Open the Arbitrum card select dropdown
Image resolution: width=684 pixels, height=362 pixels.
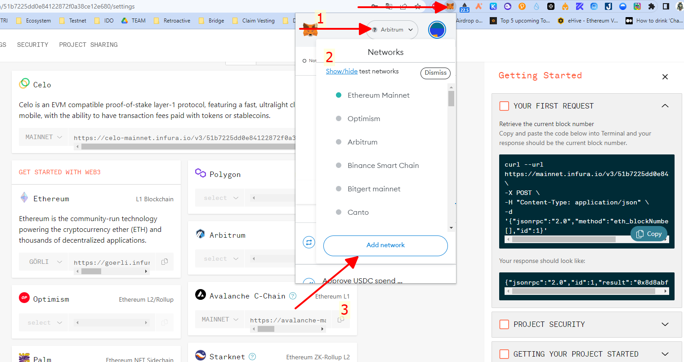click(x=219, y=258)
